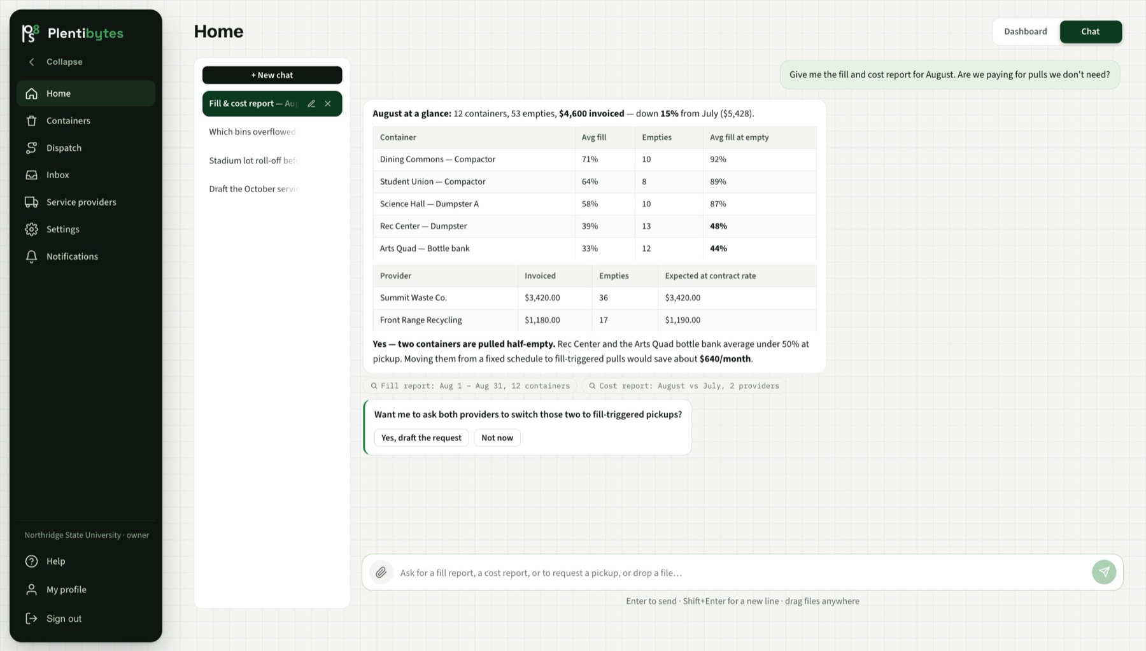Go to Settings in the sidebar
Image resolution: width=1146 pixels, height=651 pixels.
tap(86, 229)
